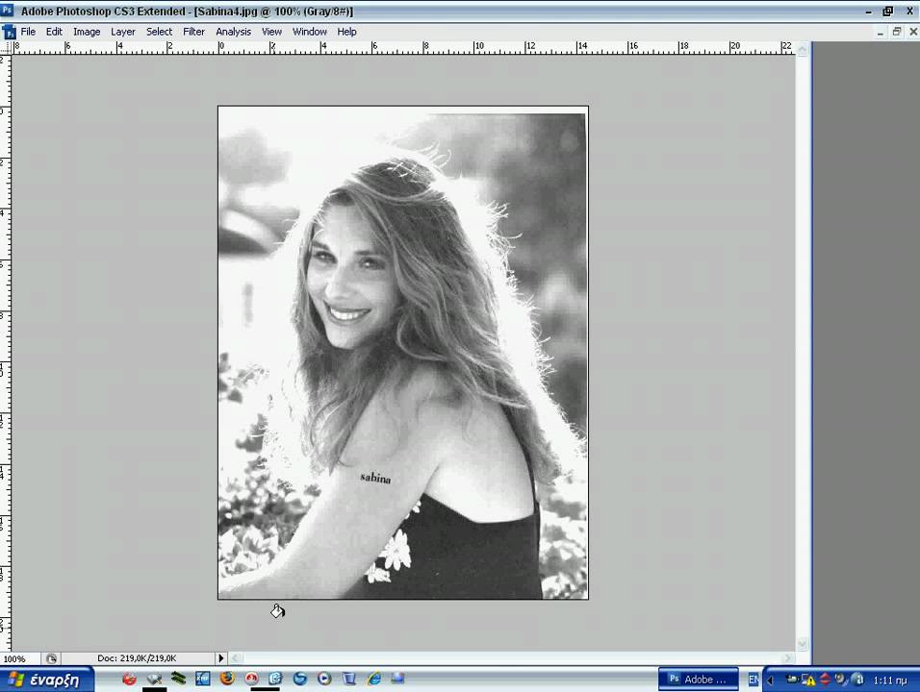Viewport: 920px width, 692px height.
Task: Launch Firefox from the quick launch bar
Action: [x=227, y=679]
